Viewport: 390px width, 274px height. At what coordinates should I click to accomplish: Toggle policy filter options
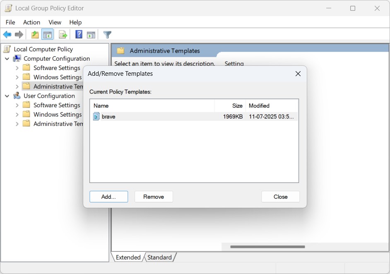coord(107,34)
